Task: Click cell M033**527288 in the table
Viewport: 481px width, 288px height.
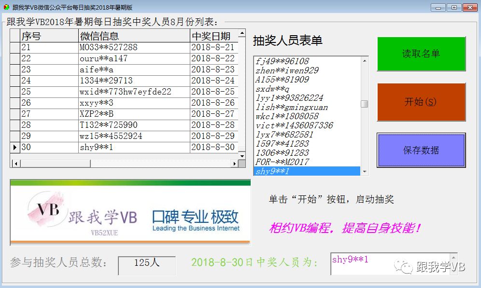Action: point(134,47)
